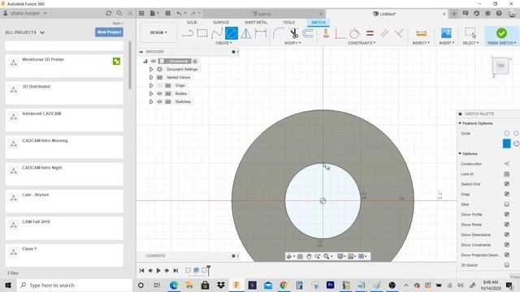Apply the Tangent constraint
The width and height of the screenshot is (520, 292).
(x=354, y=33)
